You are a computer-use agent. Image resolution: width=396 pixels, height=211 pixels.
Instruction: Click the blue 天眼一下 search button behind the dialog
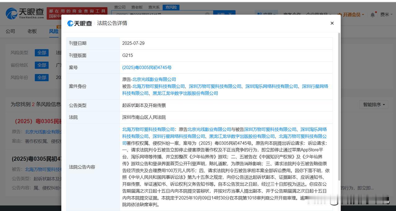tap(224, 14)
